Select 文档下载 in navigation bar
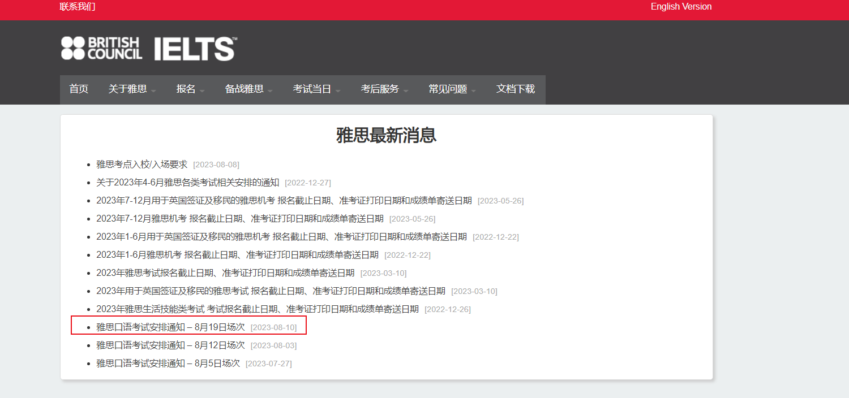Image resolution: width=849 pixels, height=398 pixels. click(516, 89)
